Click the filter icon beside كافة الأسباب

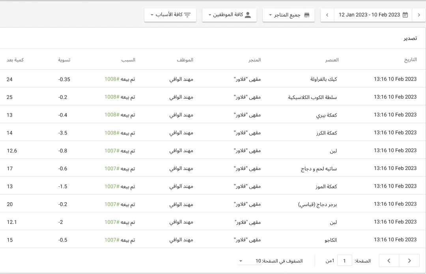point(188,14)
